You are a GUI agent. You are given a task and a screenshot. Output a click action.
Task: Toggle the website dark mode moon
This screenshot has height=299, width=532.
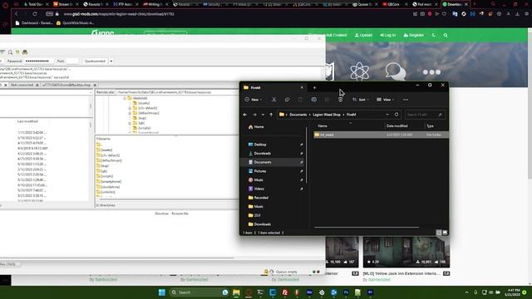click(x=434, y=35)
